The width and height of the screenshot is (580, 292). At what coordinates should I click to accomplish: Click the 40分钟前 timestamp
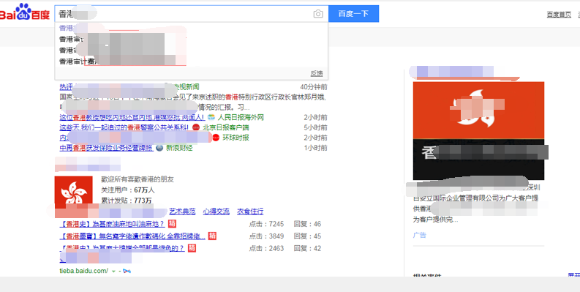click(314, 87)
